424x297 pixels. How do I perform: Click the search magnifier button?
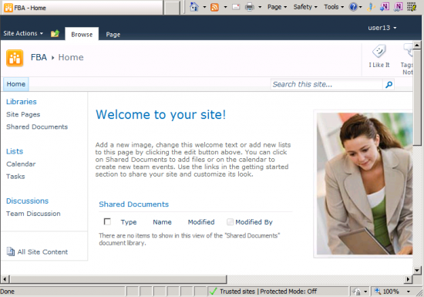(389, 85)
